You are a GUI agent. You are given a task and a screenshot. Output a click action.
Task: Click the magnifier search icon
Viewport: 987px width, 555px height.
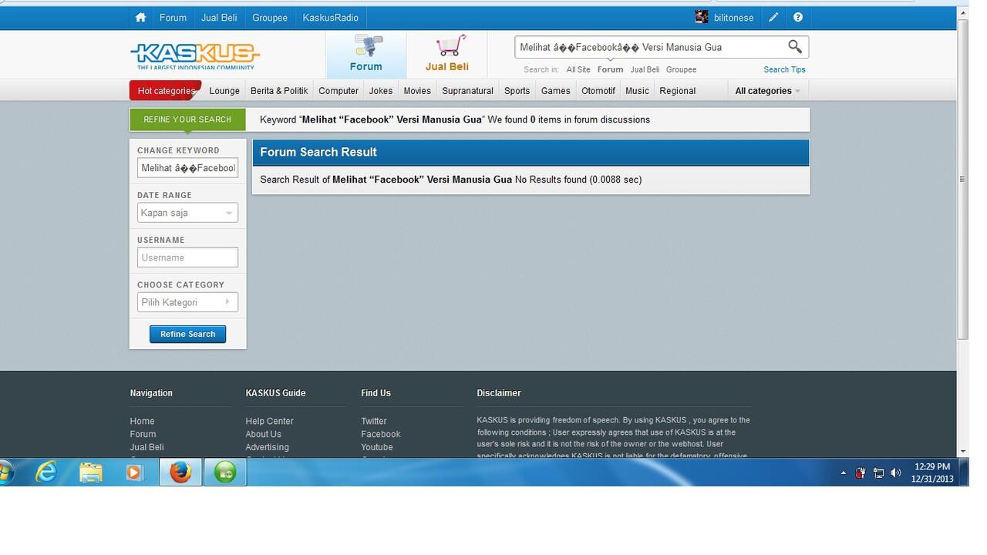(795, 47)
